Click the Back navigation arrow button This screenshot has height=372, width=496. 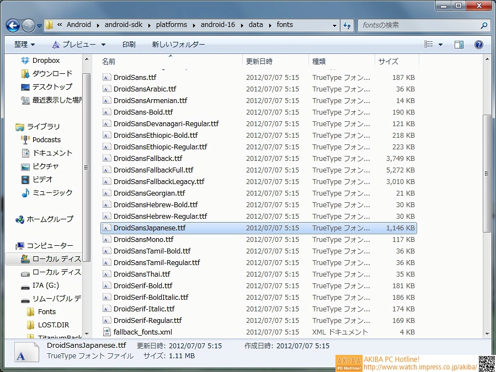(13, 25)
